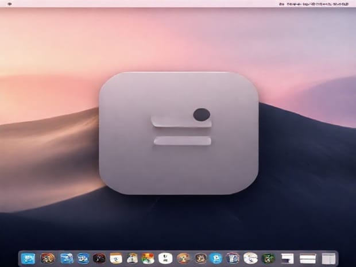The image size is (356, 267).
Task: Open the Trash-like icon ending the dock
Action: [x=328, y=259]
